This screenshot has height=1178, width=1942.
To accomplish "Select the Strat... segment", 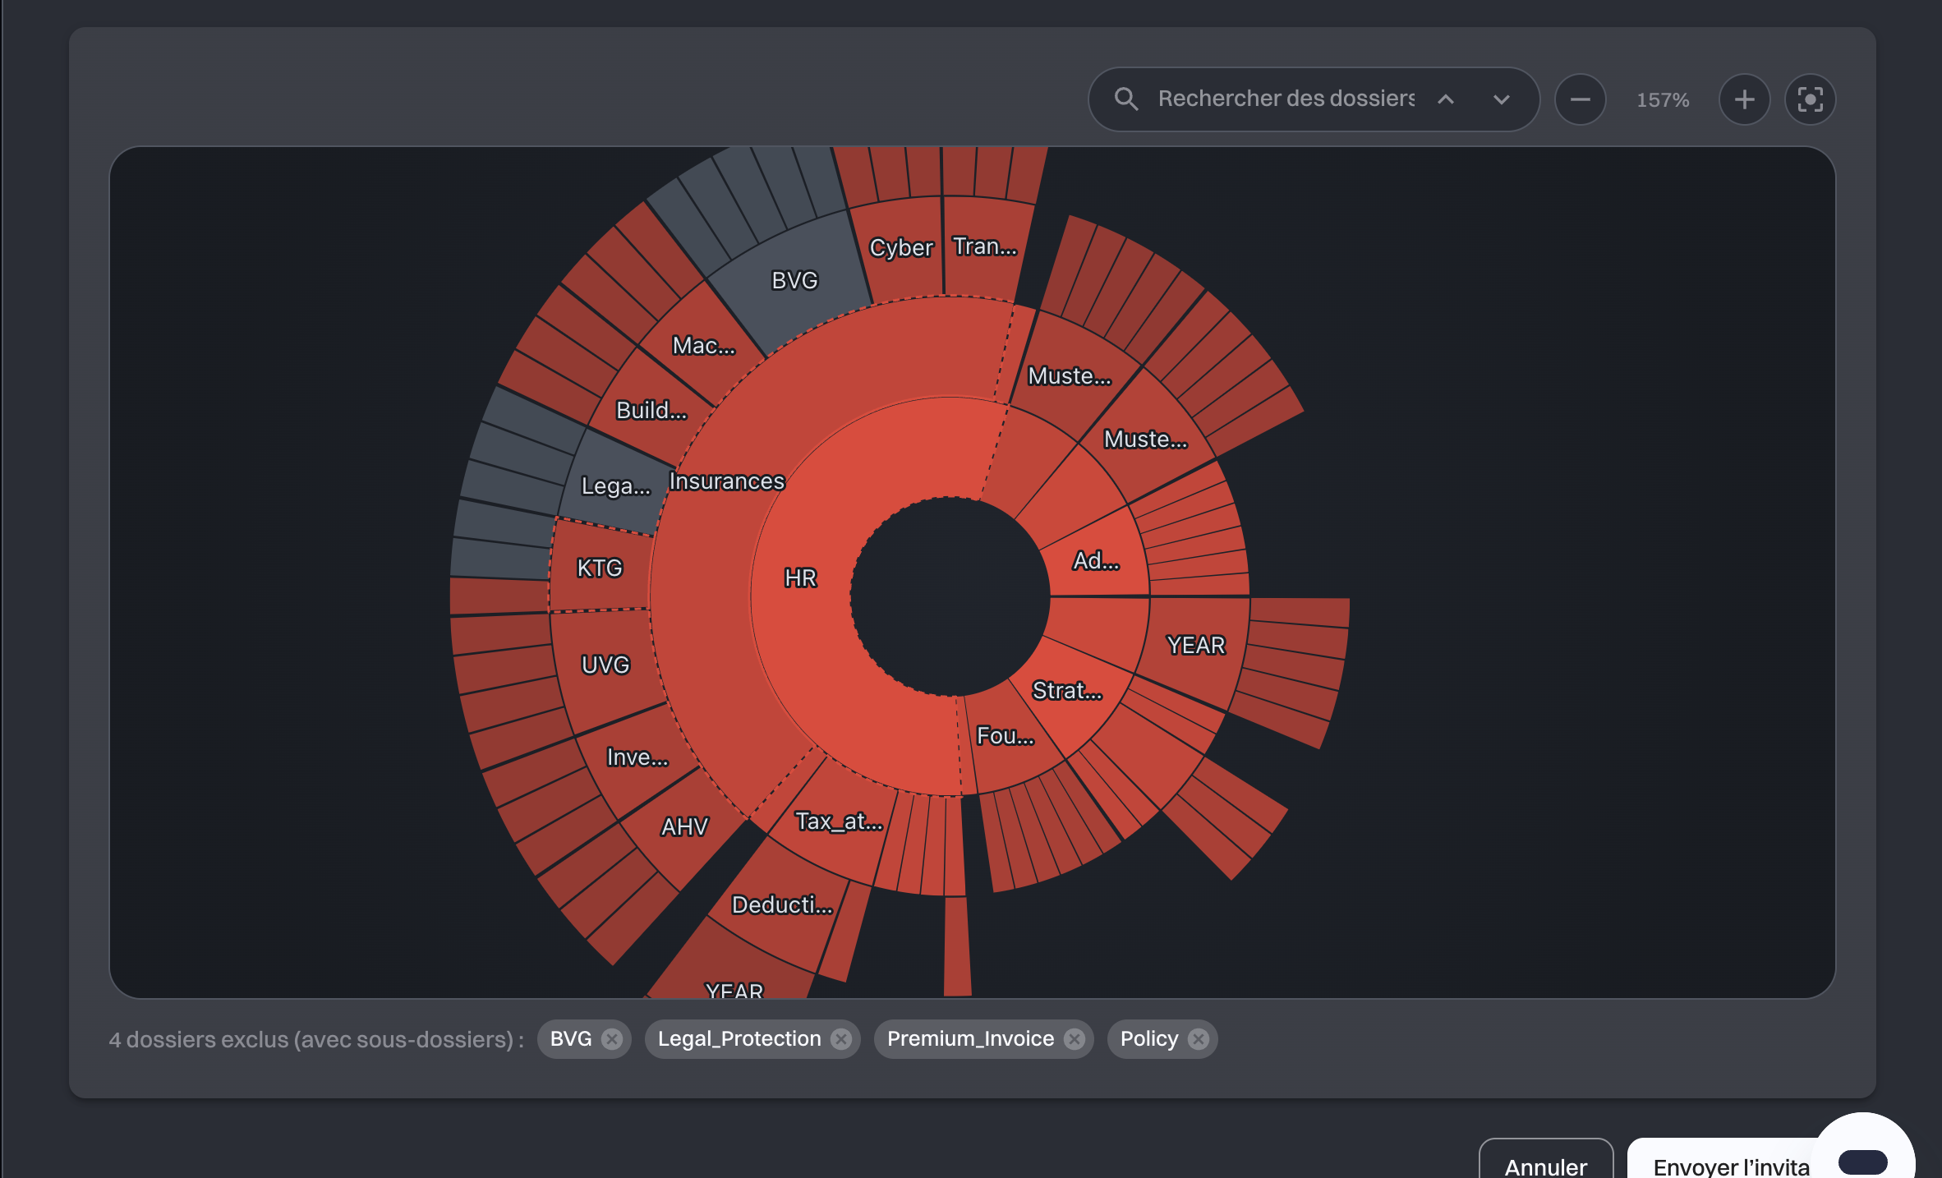I will point(1066,691).
